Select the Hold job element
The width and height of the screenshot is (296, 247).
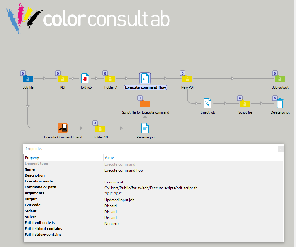point(85,78)
